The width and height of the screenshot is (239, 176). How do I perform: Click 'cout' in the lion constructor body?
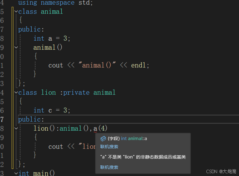point(56,147)
